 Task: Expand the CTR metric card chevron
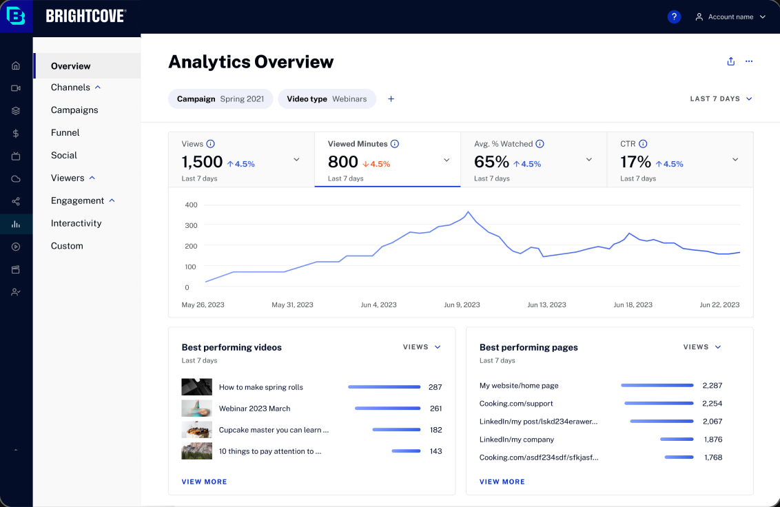tap(735, 160)
